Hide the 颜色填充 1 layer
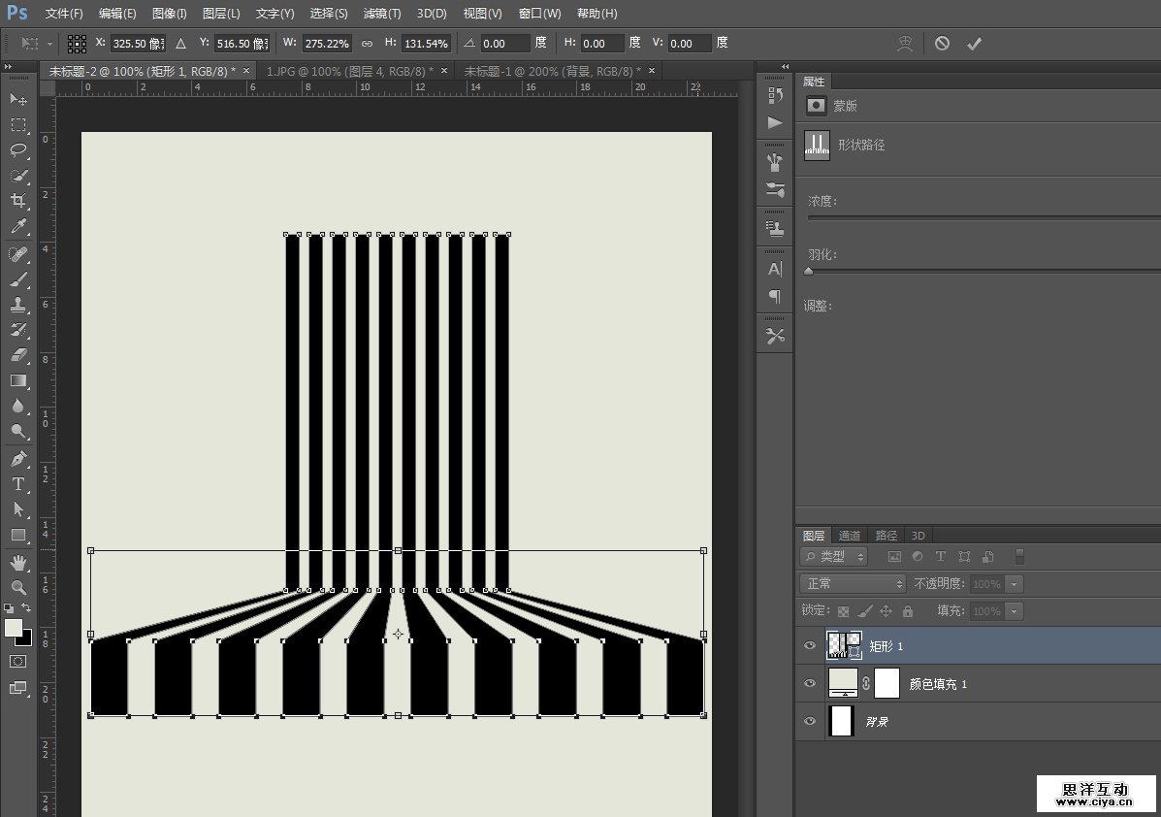The width and height of the screenshot is (1161, 817). click(x=810, y=684)
